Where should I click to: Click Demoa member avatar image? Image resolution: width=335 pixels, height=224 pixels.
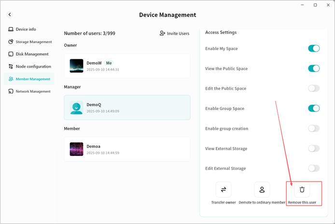(76, 149)
